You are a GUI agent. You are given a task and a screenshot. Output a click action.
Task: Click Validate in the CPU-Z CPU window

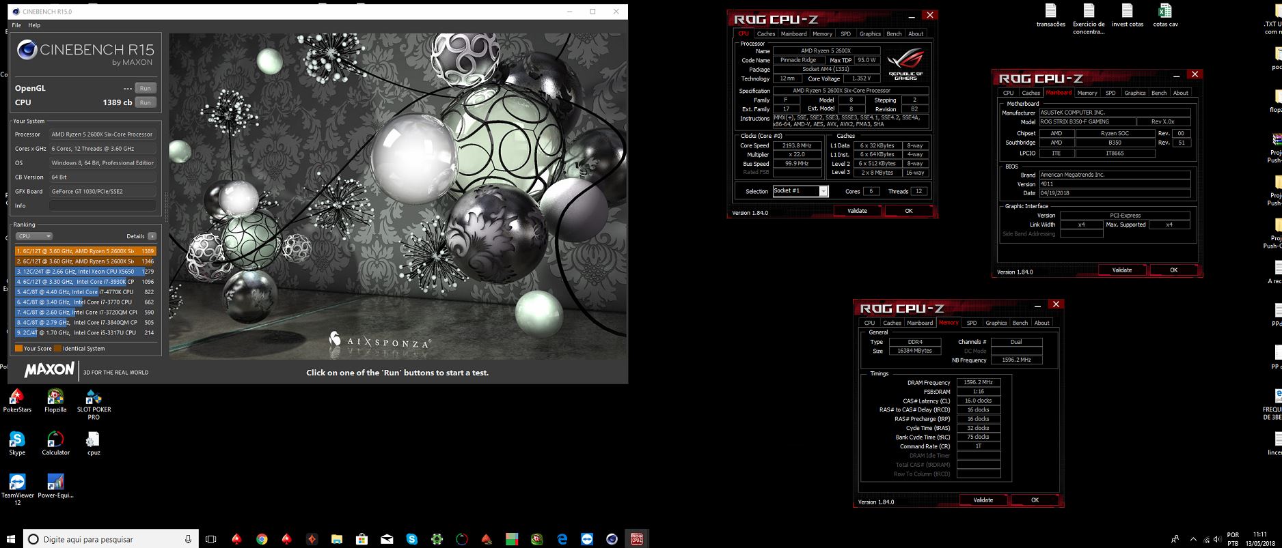point(857,211)
